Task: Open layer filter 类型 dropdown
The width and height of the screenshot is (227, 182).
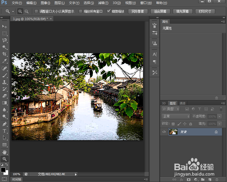Action: (x=171, y=109)
